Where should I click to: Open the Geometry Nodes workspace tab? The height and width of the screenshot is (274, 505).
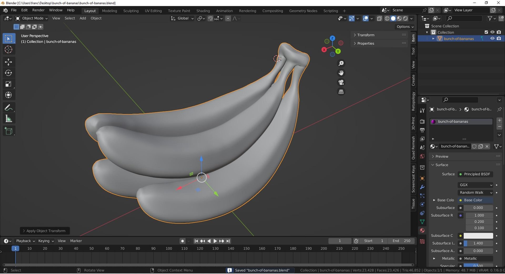click(303, 11)
